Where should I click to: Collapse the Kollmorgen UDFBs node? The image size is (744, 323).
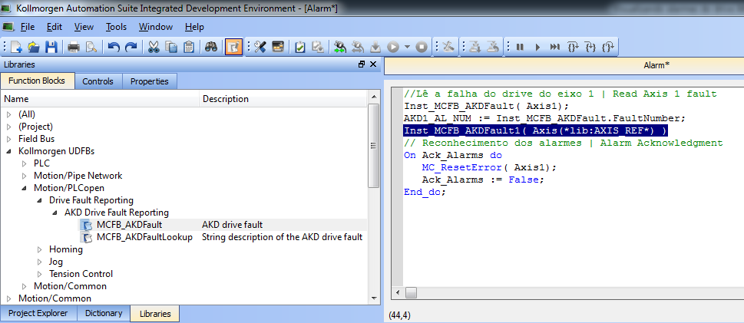8,151
